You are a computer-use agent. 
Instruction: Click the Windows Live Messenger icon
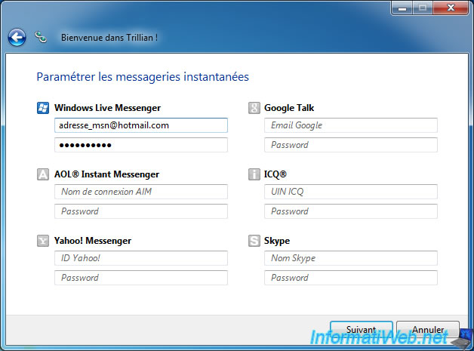coord(43,108)
